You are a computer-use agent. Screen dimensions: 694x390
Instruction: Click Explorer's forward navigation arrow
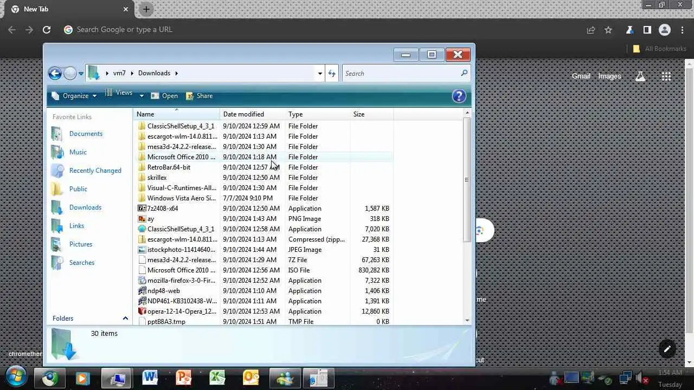[70, 73]
